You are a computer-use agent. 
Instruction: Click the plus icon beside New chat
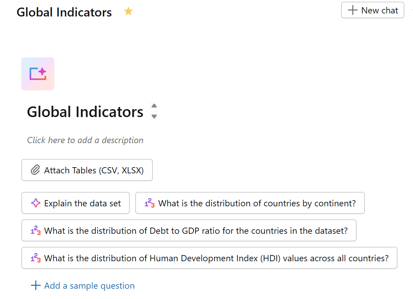(353, 10)
